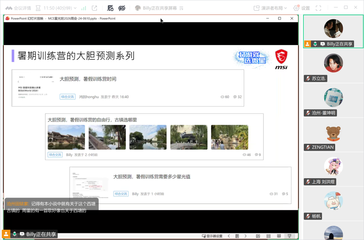This screenshot has height=240, width=364.
Task: Open the menu next to Billy正在共享屏幕
Action: point(181,8)
